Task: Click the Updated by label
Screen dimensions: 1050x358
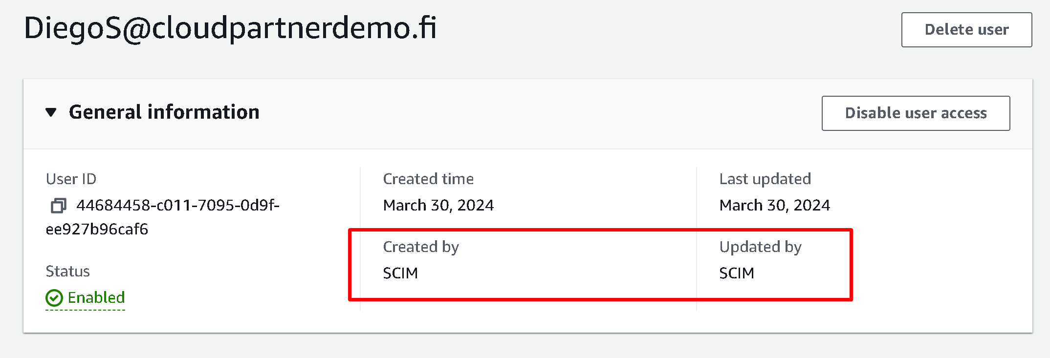Action: pos(760,247)
